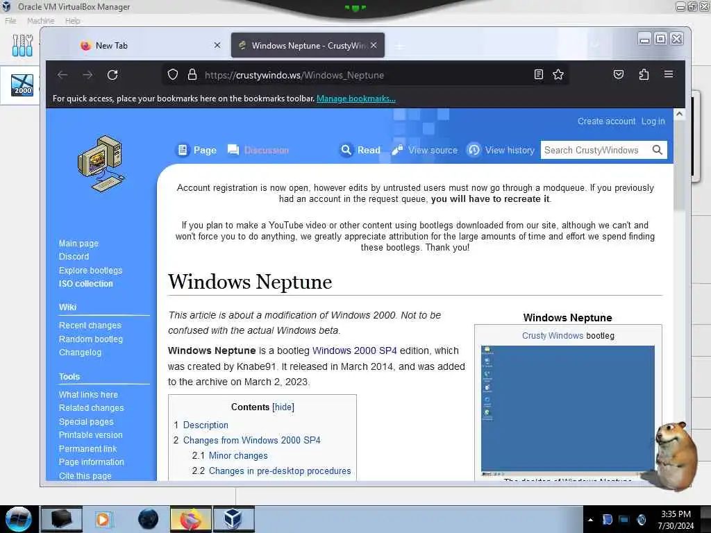
Task: Jump to Description in contents
Action: click(206, 425)
